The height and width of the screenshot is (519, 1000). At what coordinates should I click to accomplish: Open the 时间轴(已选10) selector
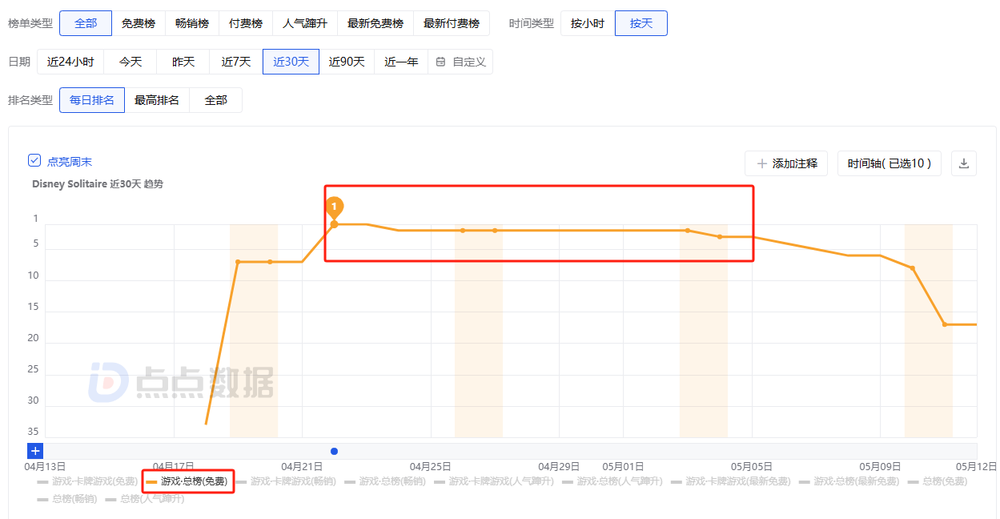889,163
